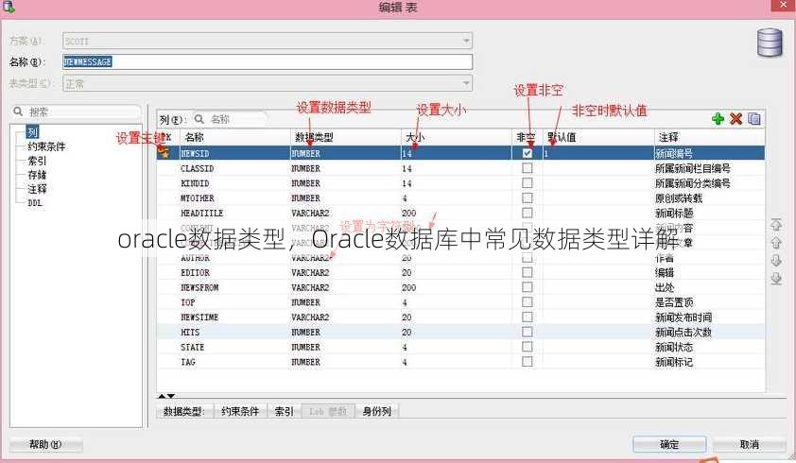This screenshot has height=463, width=796.
Task: Check the non-null checkbox for CLASSID
Action: pos(528,168)
